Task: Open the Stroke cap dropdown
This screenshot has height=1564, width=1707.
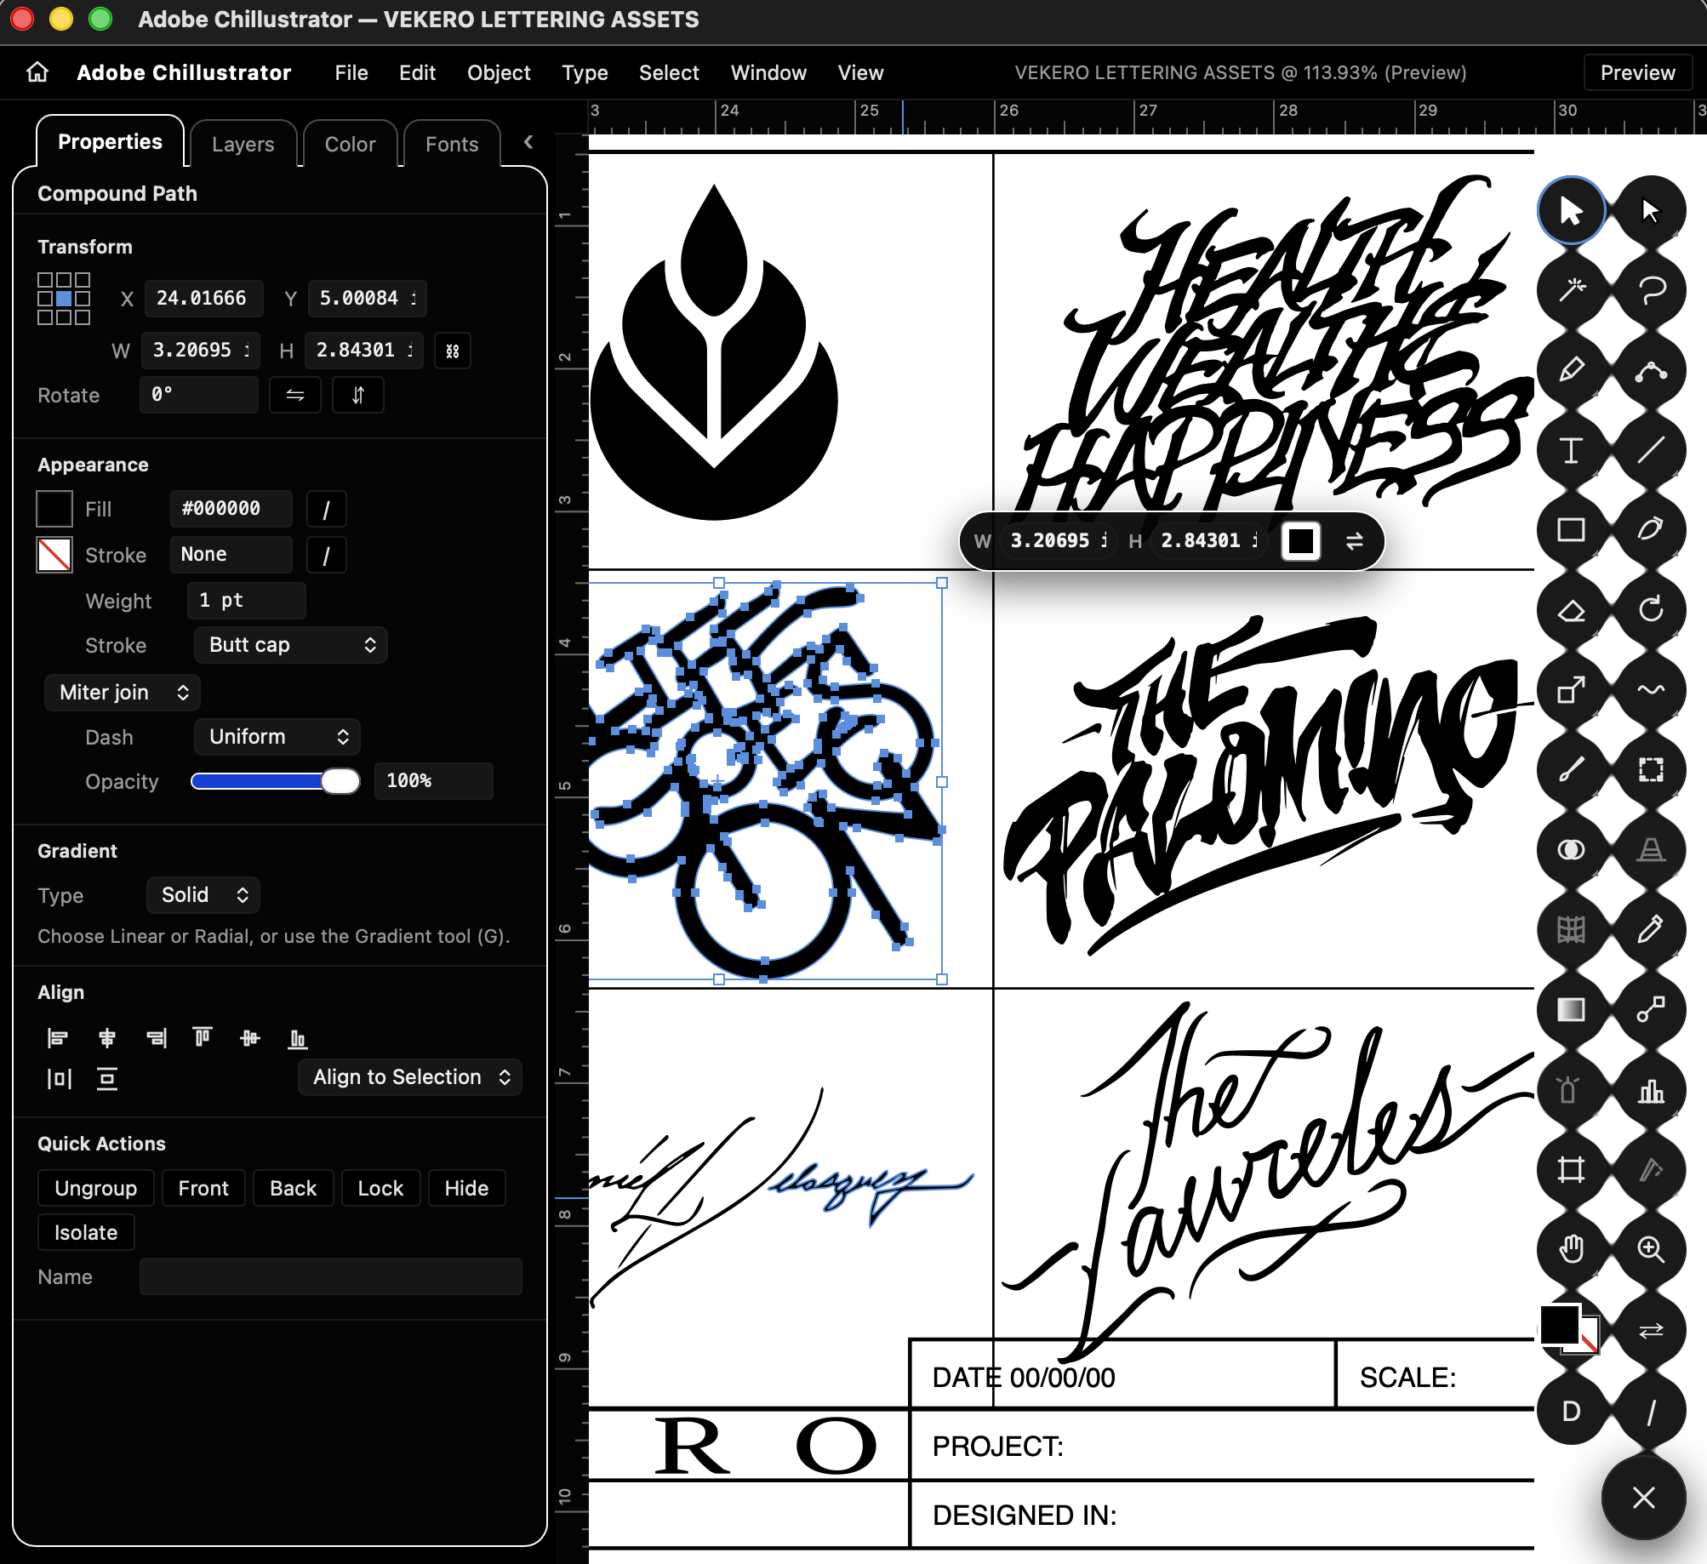Action: point(291,645)
